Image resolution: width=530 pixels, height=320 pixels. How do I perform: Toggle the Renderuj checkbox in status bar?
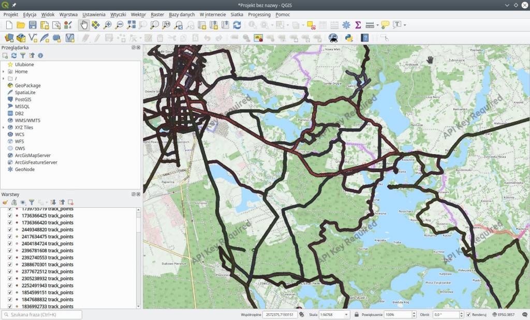[x=469, y=314]
